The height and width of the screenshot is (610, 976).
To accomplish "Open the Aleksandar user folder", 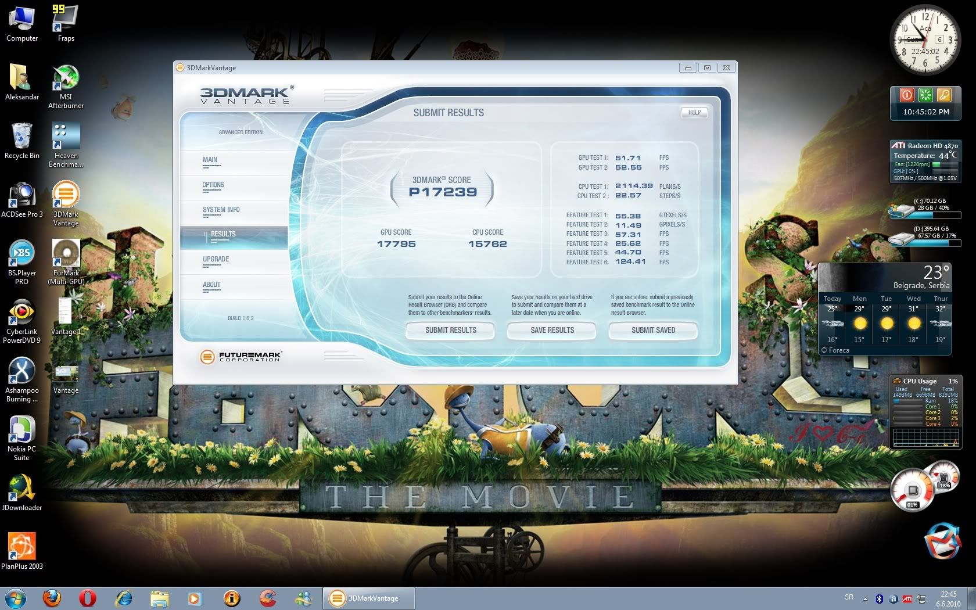I will (x=22, y=82).
